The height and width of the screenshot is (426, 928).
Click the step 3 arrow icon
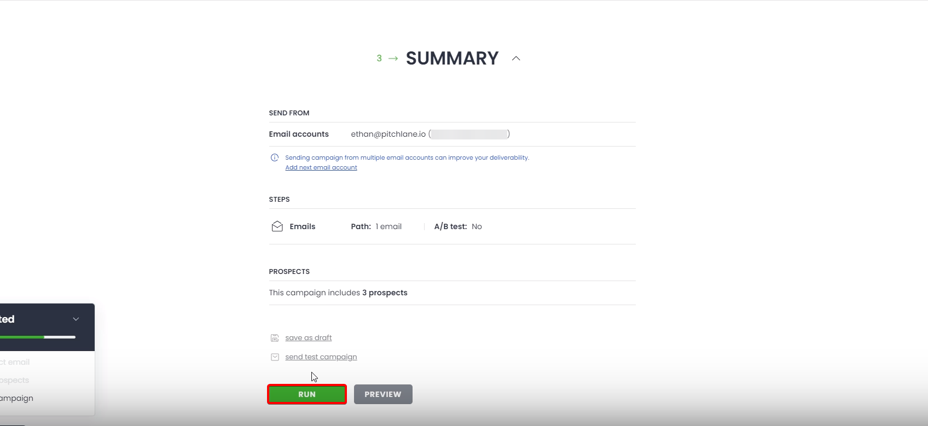click(x=393, y=59)
